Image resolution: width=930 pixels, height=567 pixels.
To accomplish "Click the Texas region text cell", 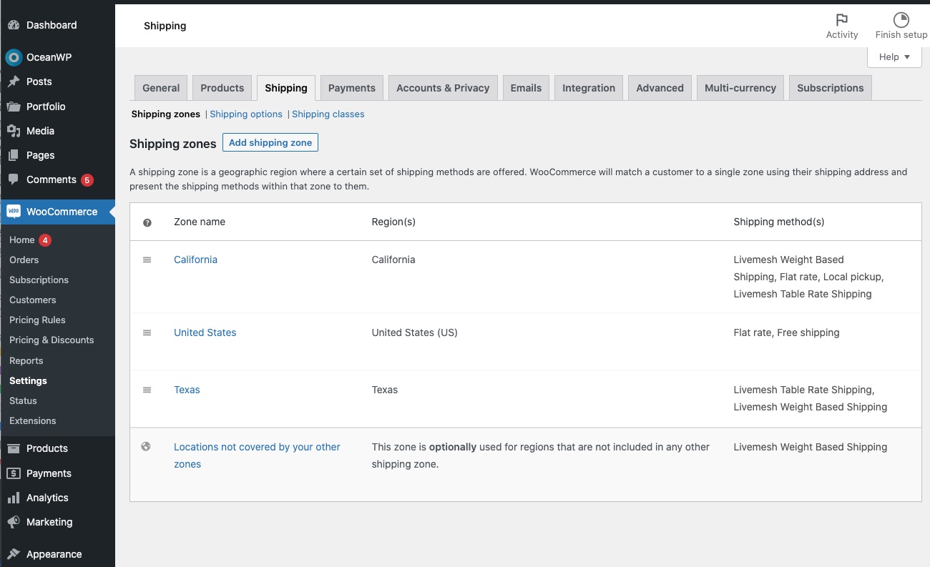I will [385, 390].
